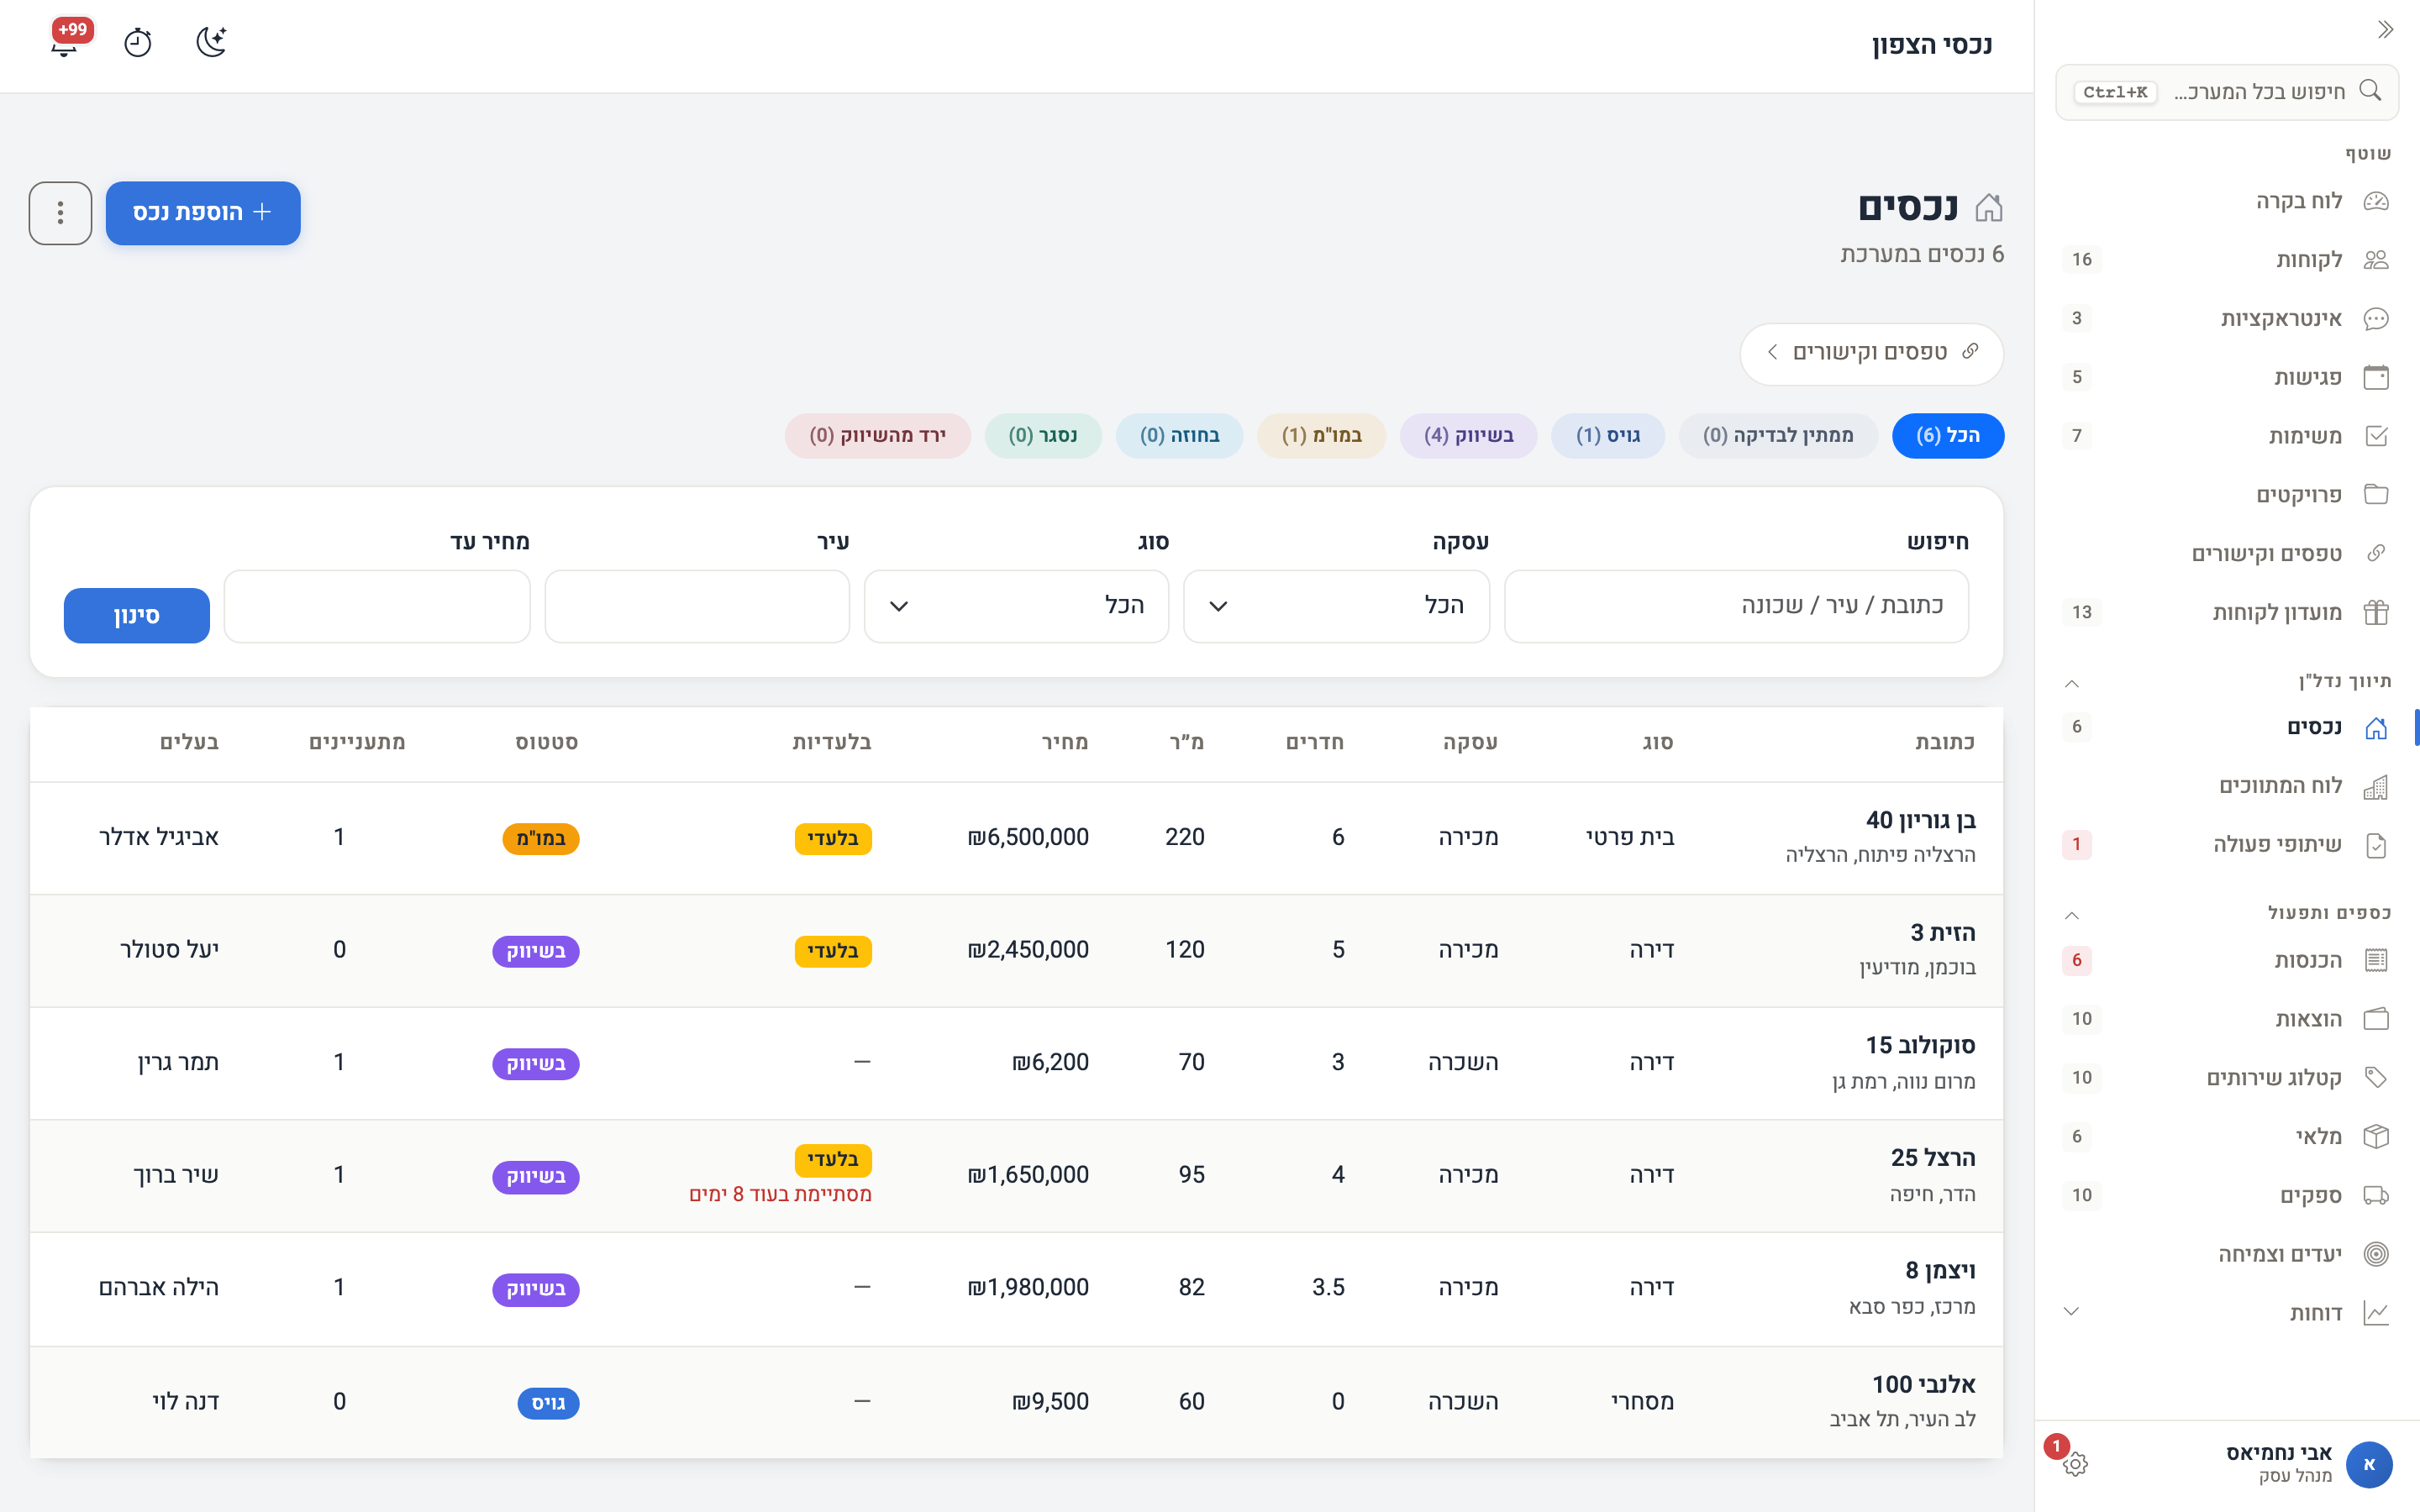The width and height of the screenshot is (2420, 1512).
Task: Collapse the תיווך נדל"ן sidebar section
Action: click(2072, 683)
